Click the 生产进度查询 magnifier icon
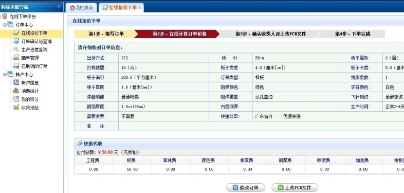 pos(16,49)
